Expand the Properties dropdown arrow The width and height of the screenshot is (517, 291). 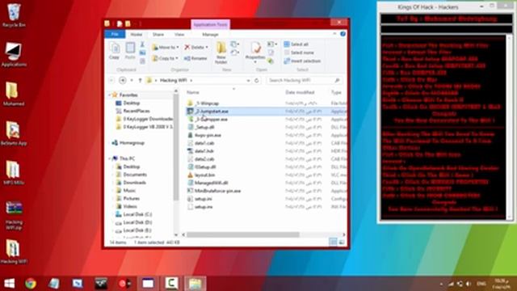point(255,61)
